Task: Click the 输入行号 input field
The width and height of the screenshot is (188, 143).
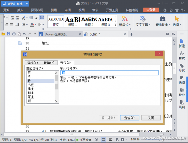Action: coord(109,73)
